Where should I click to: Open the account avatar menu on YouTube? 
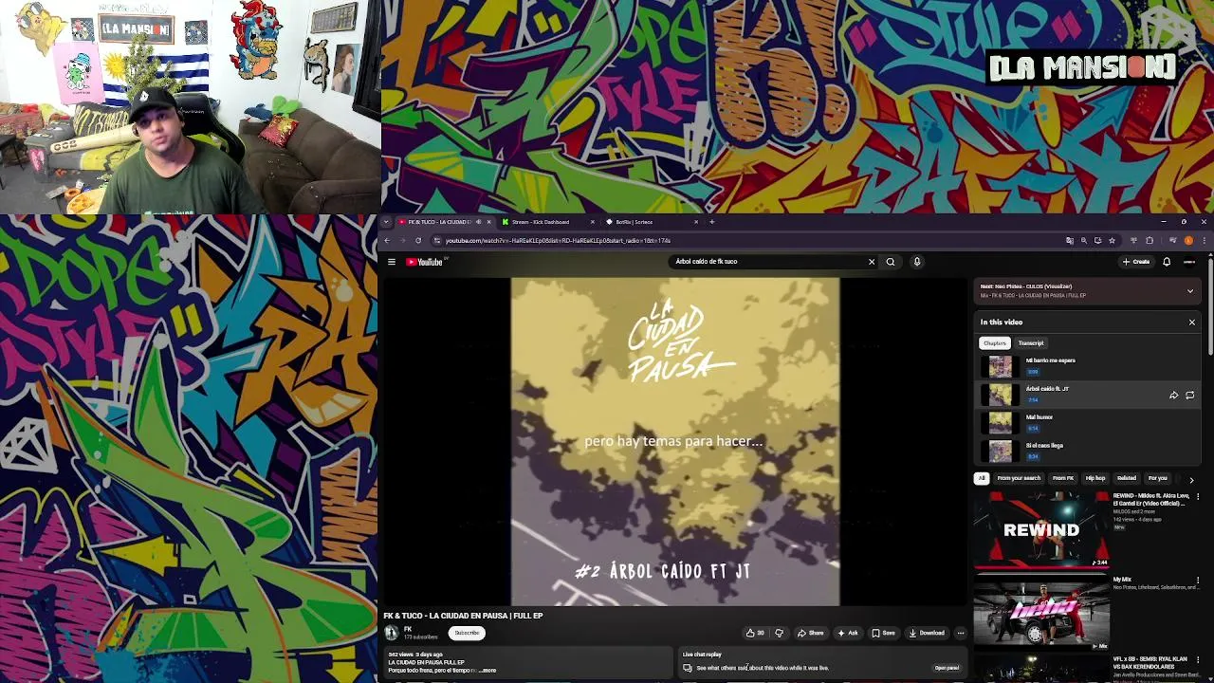[x=1189, y=262]
